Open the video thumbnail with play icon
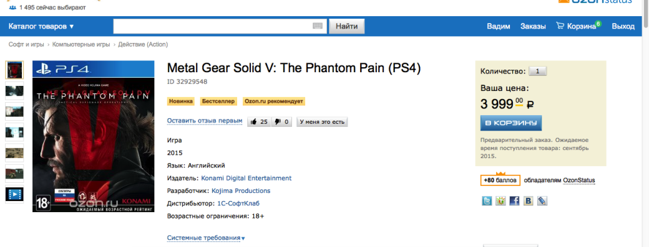649x247 pixels. click(x=14, y=194)
